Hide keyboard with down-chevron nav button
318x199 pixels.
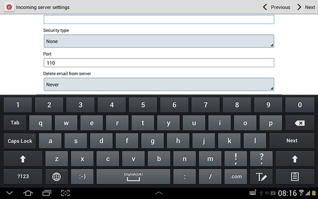click(9, 193)
